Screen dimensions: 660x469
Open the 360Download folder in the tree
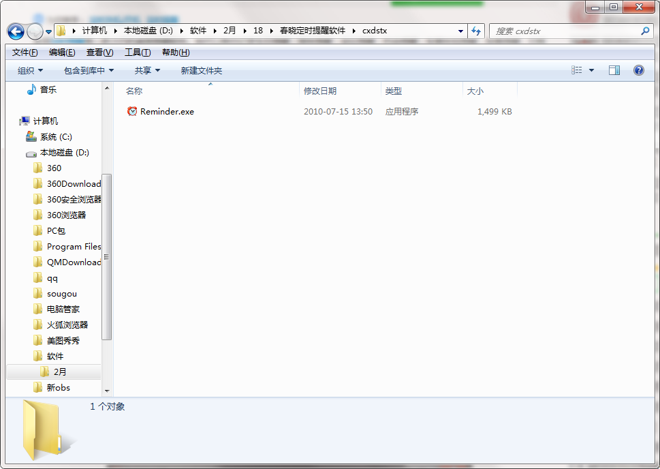click(74, 184)
